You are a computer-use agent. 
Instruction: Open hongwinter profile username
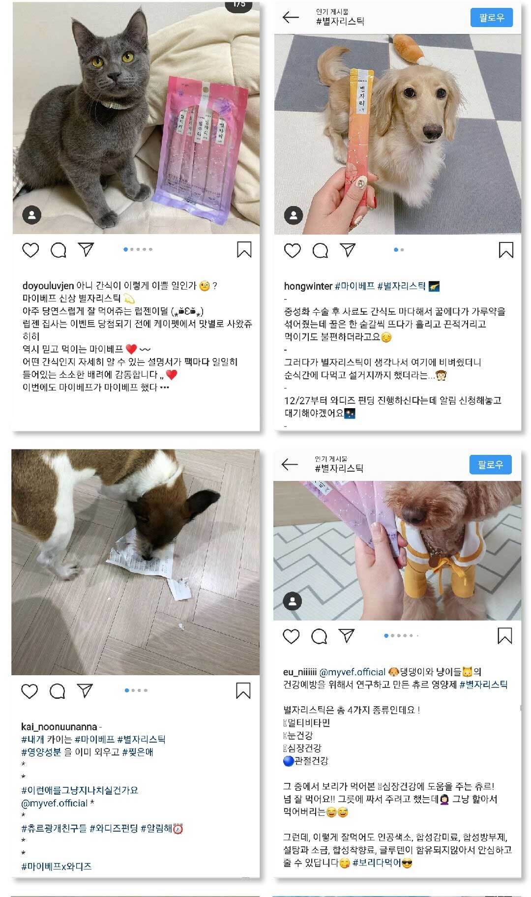tap(308, 286)
